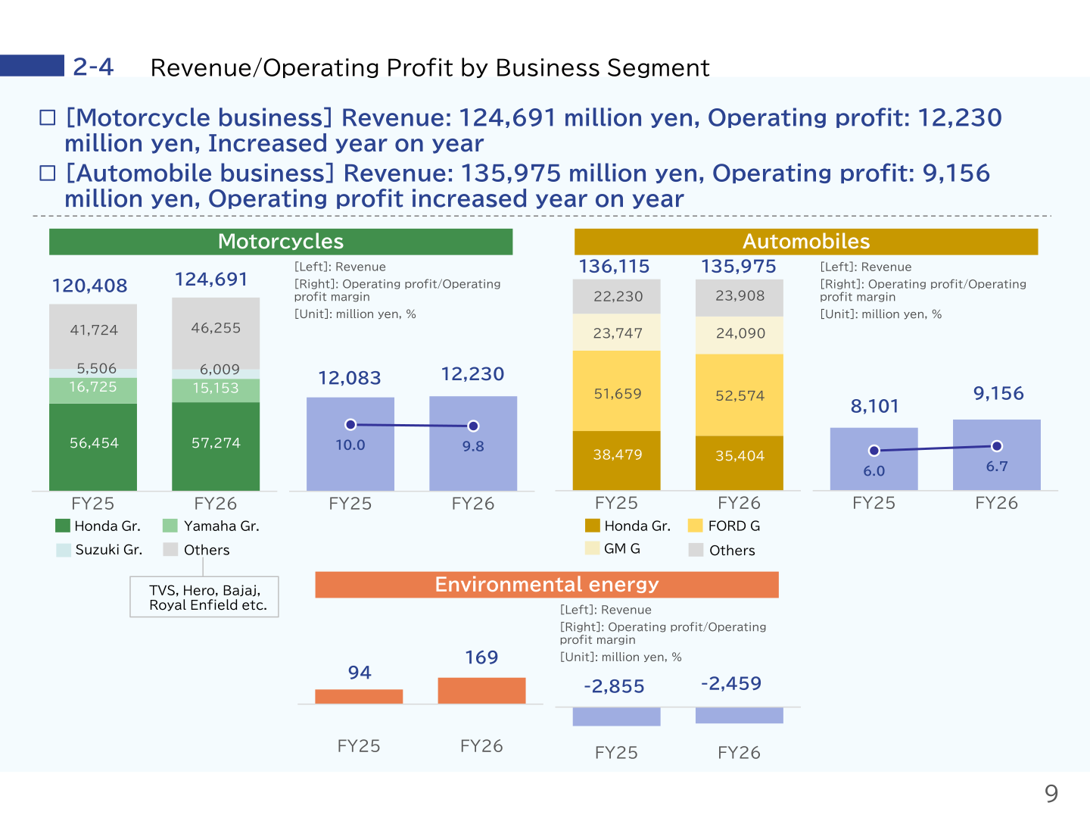1090x818 pixels.
Task: Click the TVS, Hero, Bajaj, Royal Enfield callout box
Action: [x=204, y=597]
